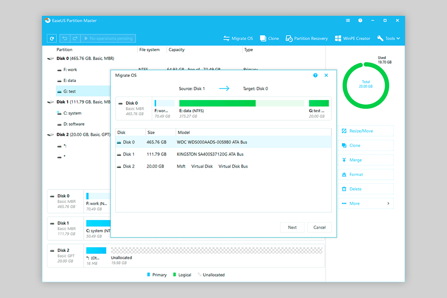This screenshot has width=447, height=298.
Task: Select Resize/Move in the right panel
Action: coord(366,131)
